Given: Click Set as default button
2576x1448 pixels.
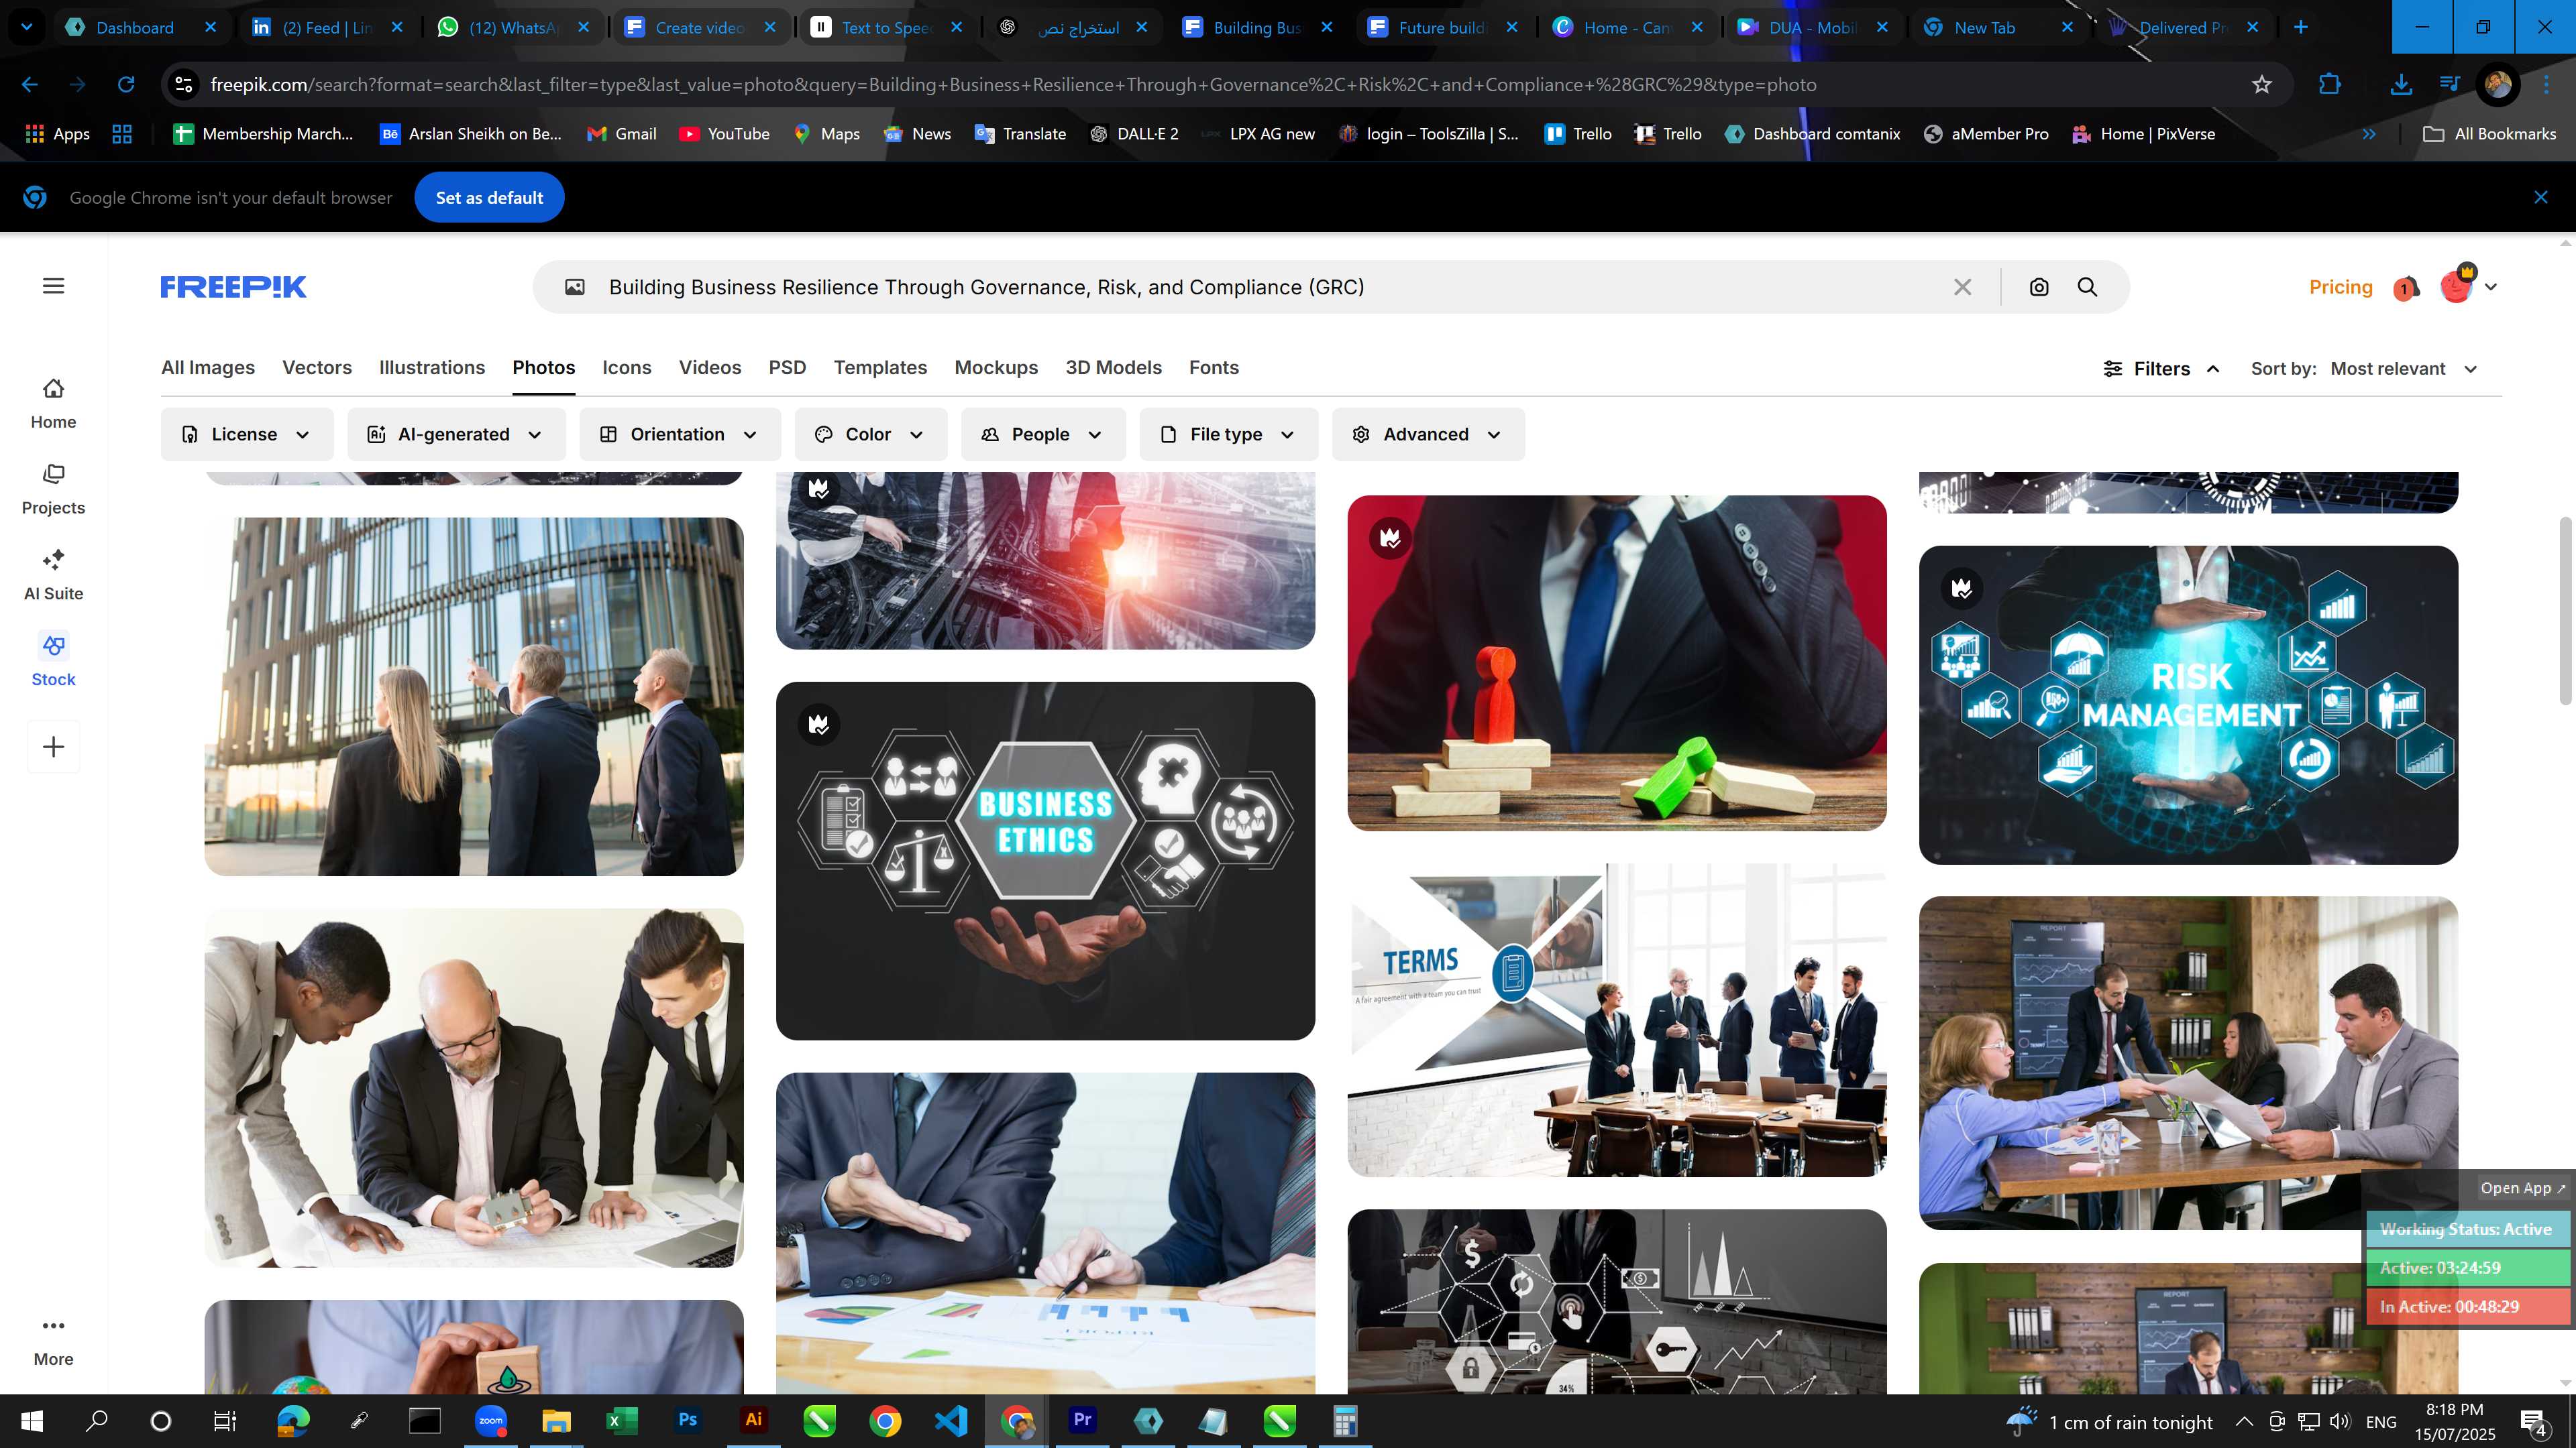Looking at the screenshot, I should [489, 198].
